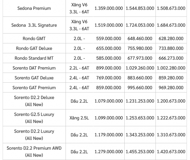The height and width of the screenshot is (160, 190).
Task: Click the 859.280.000 price value
Action: pyautogui.click(x=171, y=78)
